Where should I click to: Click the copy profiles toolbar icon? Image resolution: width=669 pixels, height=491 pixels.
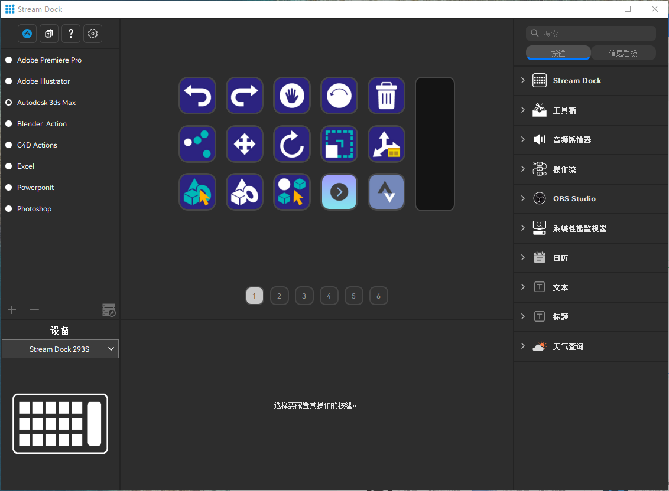(49, 34)
